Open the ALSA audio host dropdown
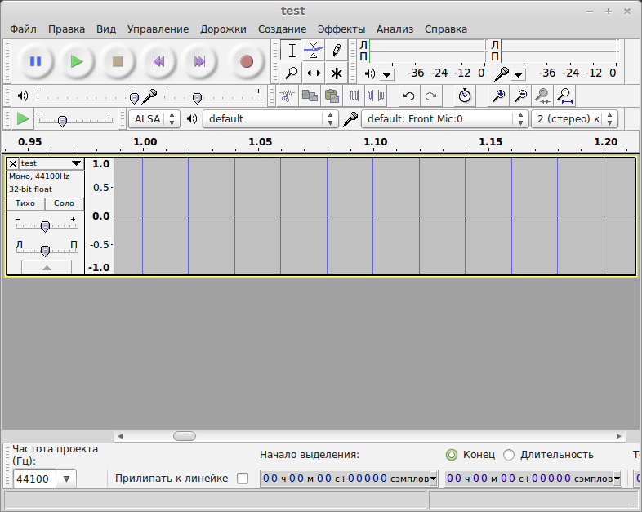This screenshot has width=642, height=512. [x=154, y=119]
